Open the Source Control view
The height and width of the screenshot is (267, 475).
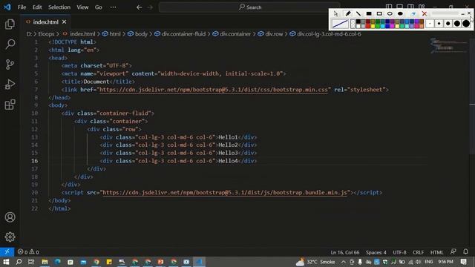(x=10, y=65)
